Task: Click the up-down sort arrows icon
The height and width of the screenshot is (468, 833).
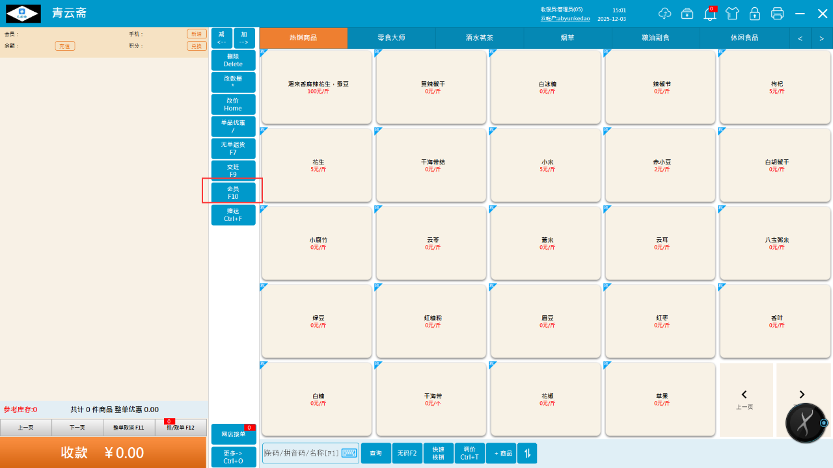Action: point(527,453)
